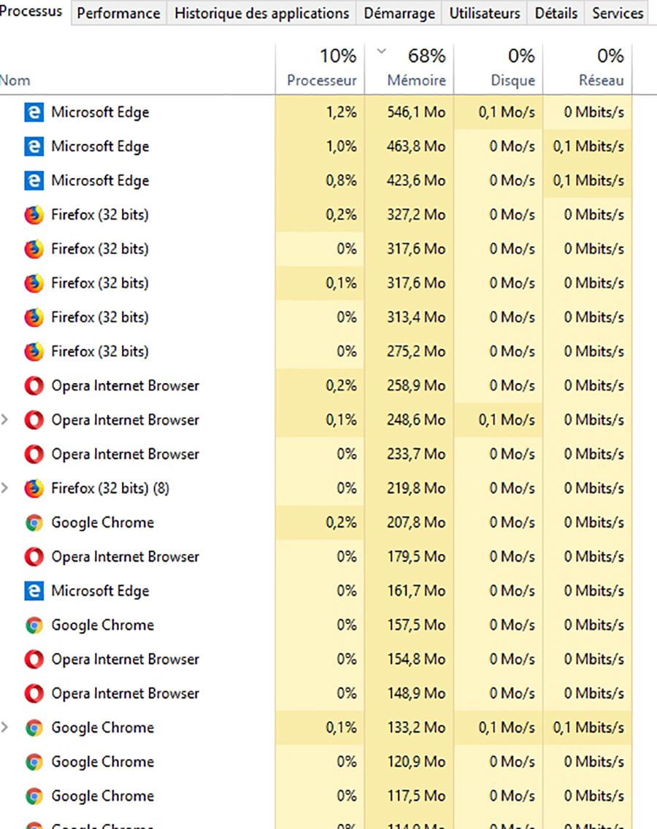Open Historique des applications

[x=261, y=13]
